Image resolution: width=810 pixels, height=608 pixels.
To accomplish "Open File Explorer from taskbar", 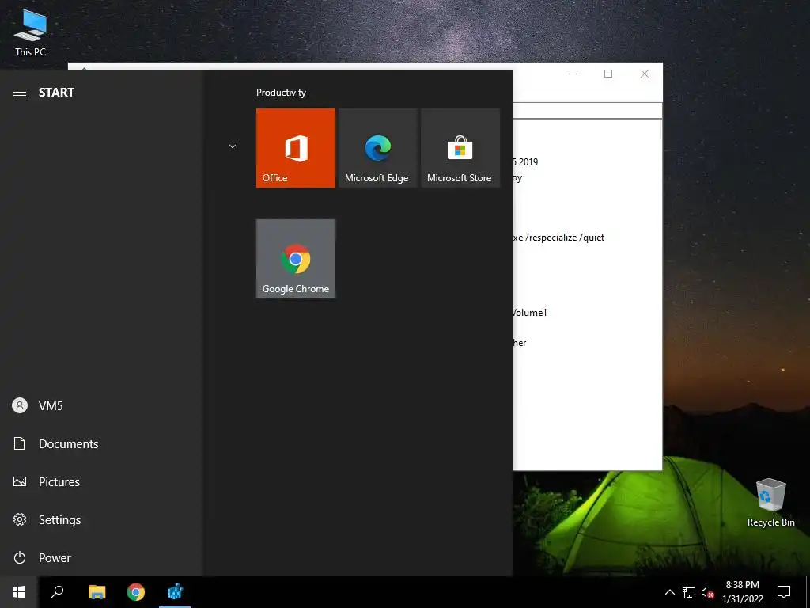I will click(x=97, y=592).
